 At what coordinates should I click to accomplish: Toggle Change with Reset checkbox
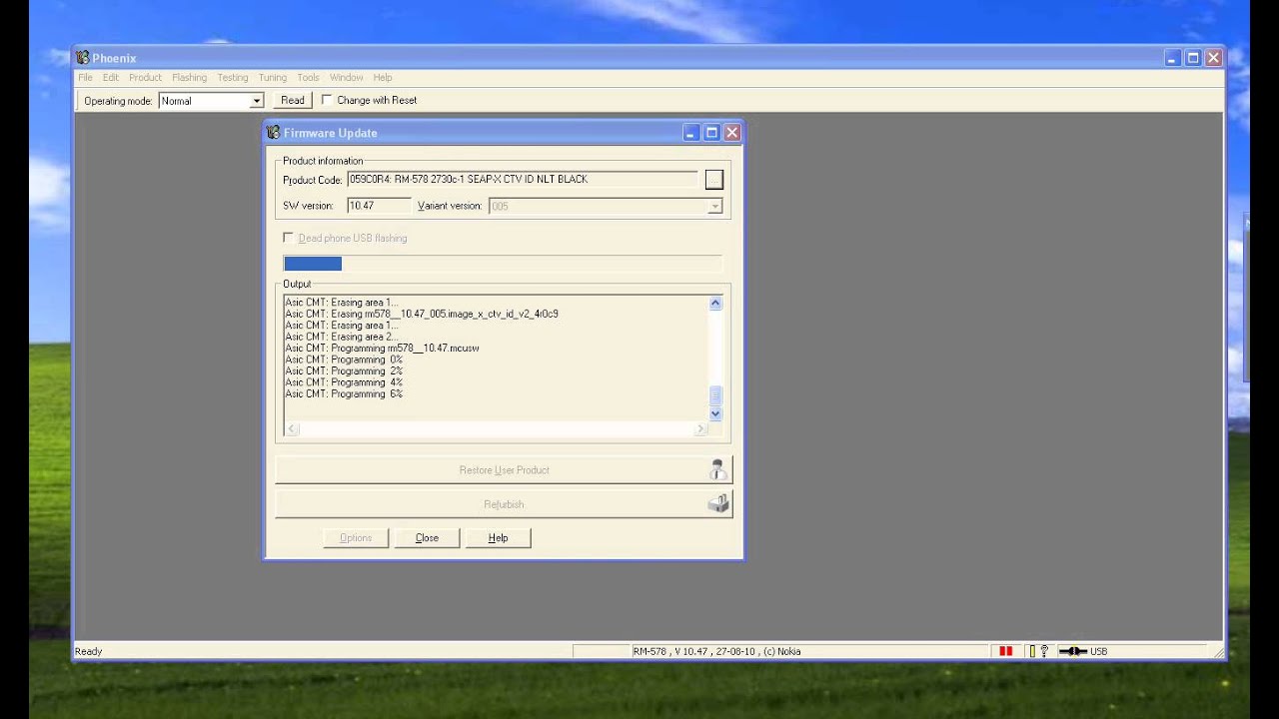(x=327, y=100)
